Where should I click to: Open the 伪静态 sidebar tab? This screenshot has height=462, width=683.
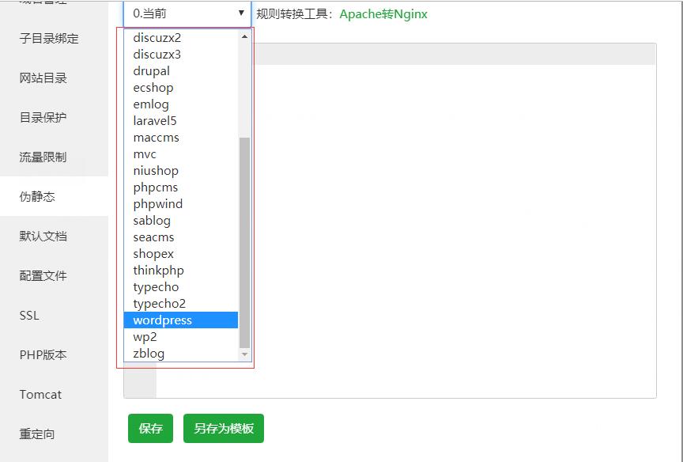[x=37, y=197]
